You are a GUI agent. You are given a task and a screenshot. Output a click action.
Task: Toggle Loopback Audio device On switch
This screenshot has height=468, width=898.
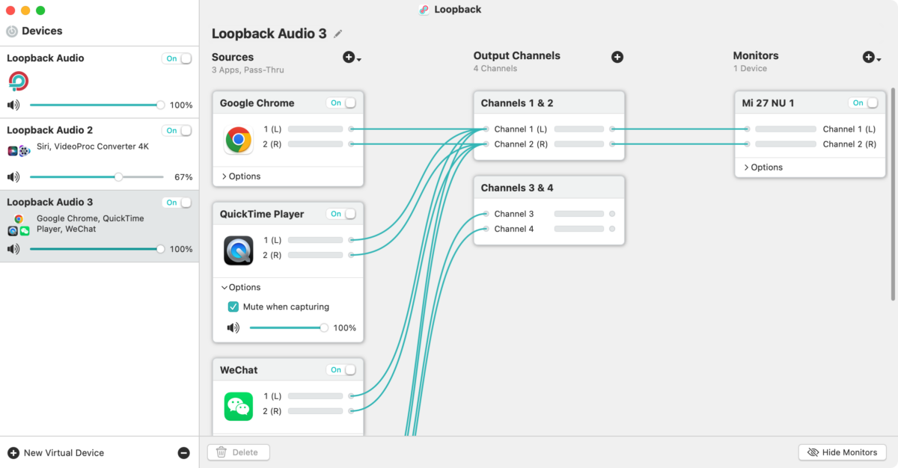(x=177, y=58)
